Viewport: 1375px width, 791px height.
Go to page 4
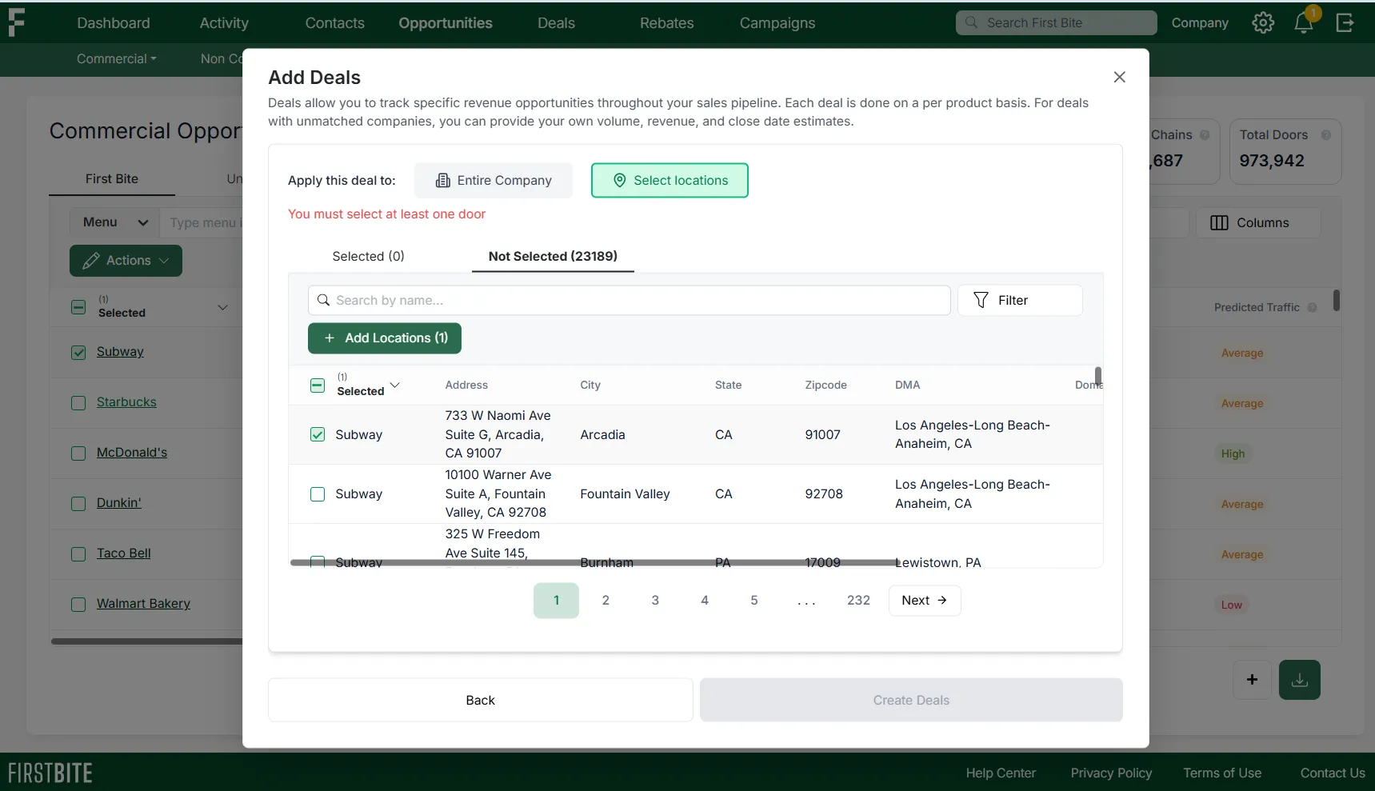(705, 601)
